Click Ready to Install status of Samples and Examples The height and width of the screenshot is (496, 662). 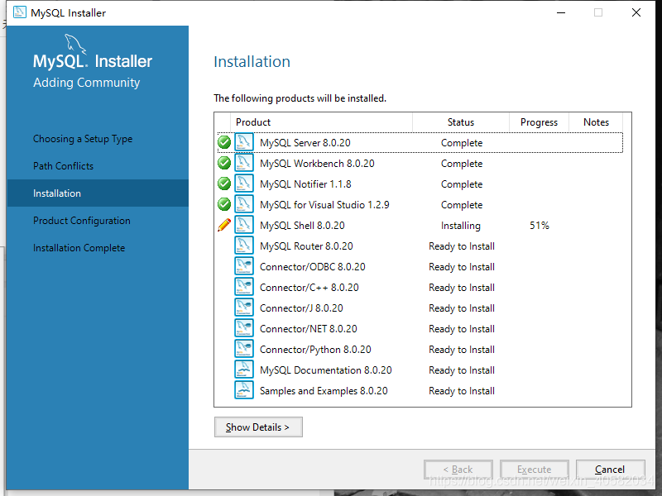462,391
